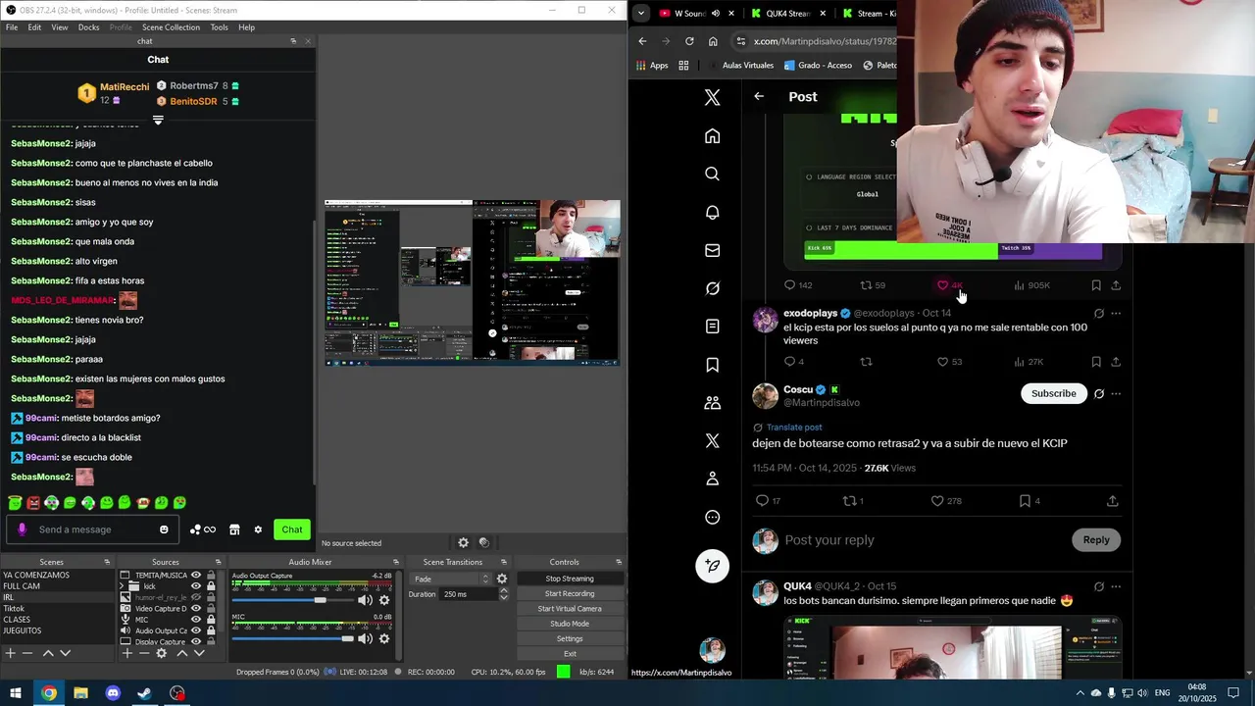The height and width of the screenshot is (706, 1255).
Task: Open source properties gear under Sources
Action: [162, 653]
